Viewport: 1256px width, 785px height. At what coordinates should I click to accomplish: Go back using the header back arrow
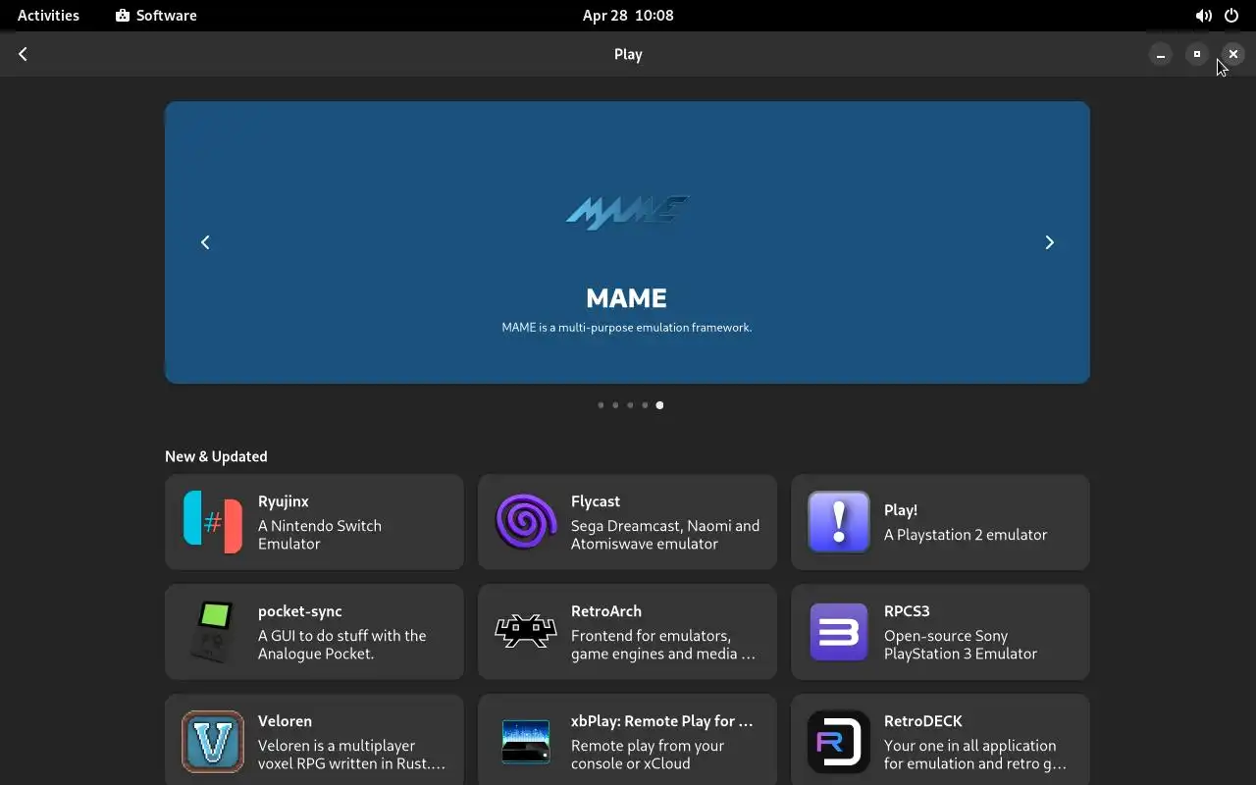(23, 55)
